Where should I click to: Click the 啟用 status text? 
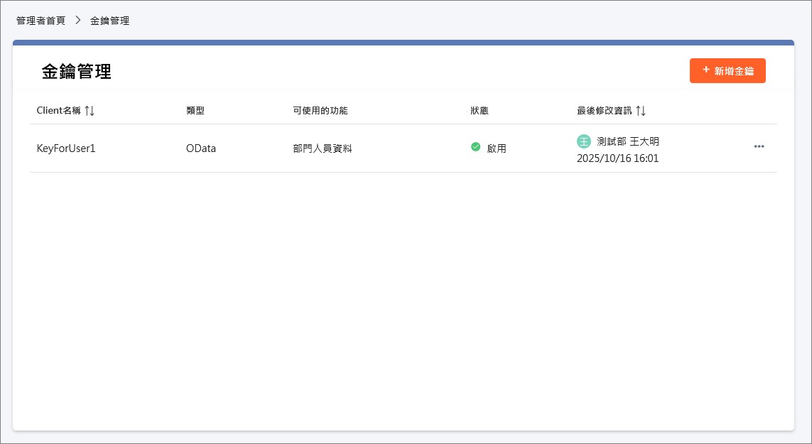[x=497, y=148]
